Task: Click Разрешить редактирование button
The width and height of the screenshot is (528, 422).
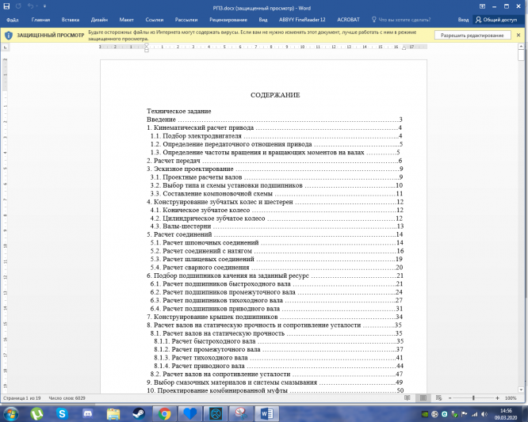Action: (x=472, y=36)
